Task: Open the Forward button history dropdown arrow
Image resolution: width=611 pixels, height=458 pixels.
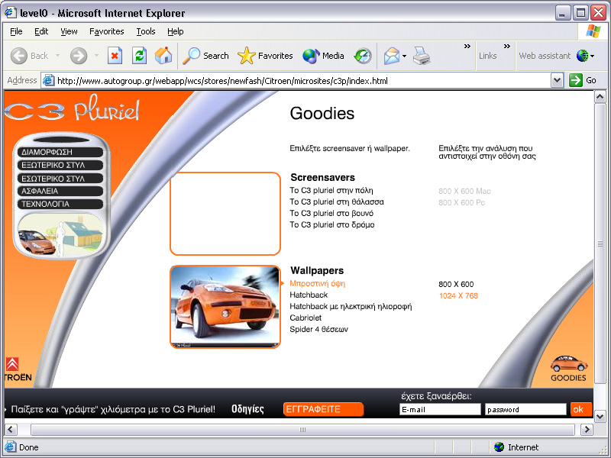Action: tap(97, 56)
